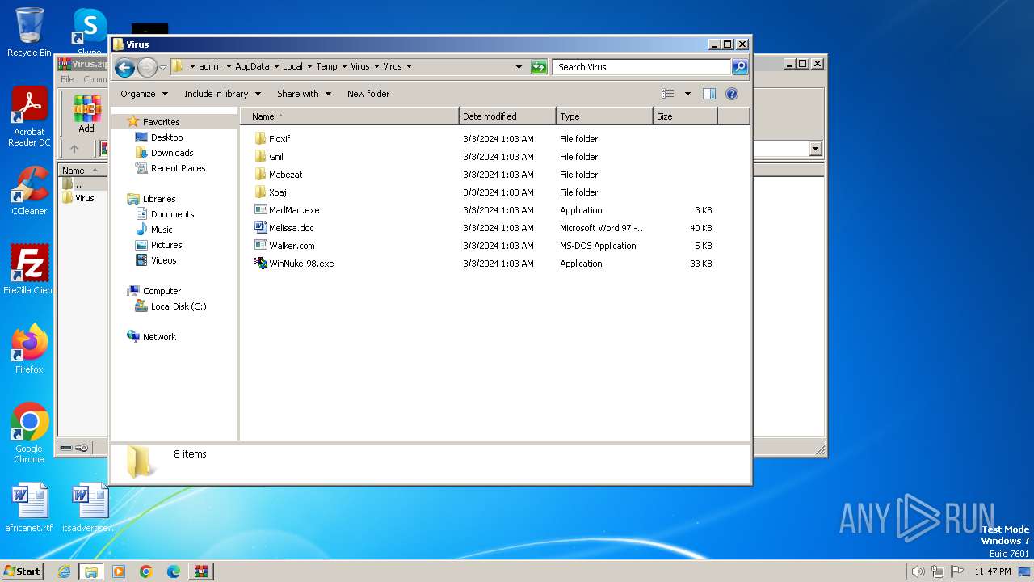Open Videos library in the navigation pane
The height and width of the screenshot is (582, 1034).
163,260
